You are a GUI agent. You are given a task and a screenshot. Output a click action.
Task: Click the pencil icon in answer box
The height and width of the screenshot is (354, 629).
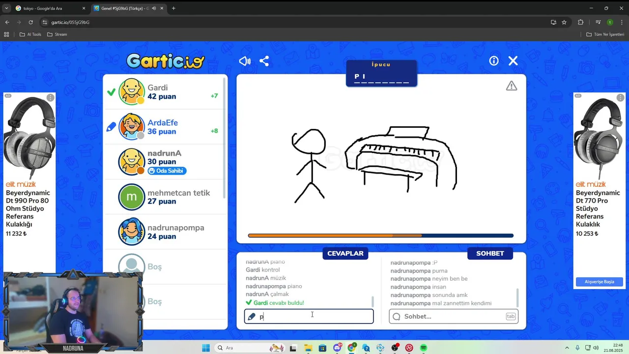pos(252,317)
